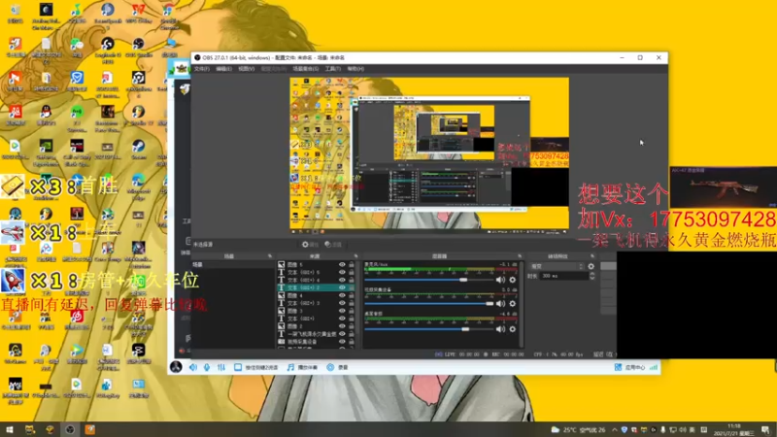Open the 帮助(H) menu in OBS
Image resolution: width=777 pixels, height=437 pixels.
pyautogui.click(x=355, y=69)
